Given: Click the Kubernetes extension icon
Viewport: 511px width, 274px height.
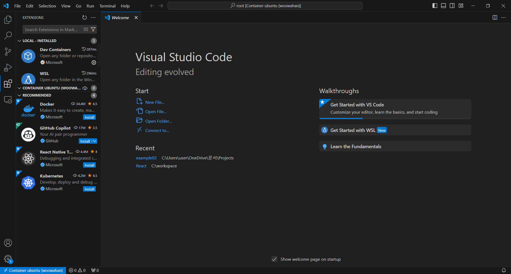Looking at the screenshot, I should tap(28, 182).
